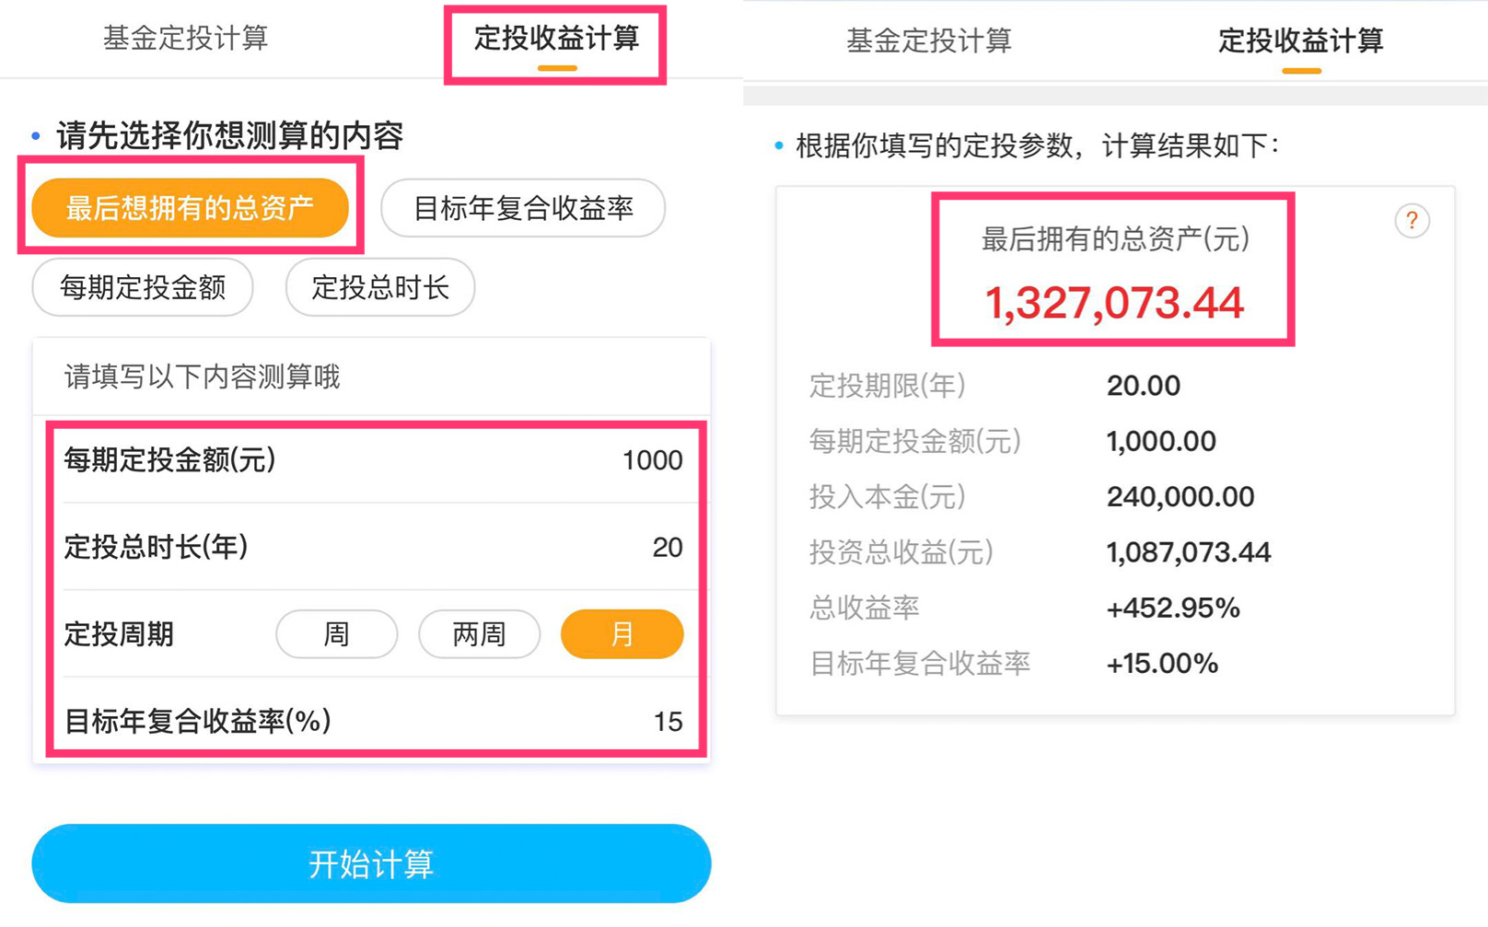Select the 每期定投金额 calculation option
The width and height of the screenshot is (1488, 927).
point(142,288)
